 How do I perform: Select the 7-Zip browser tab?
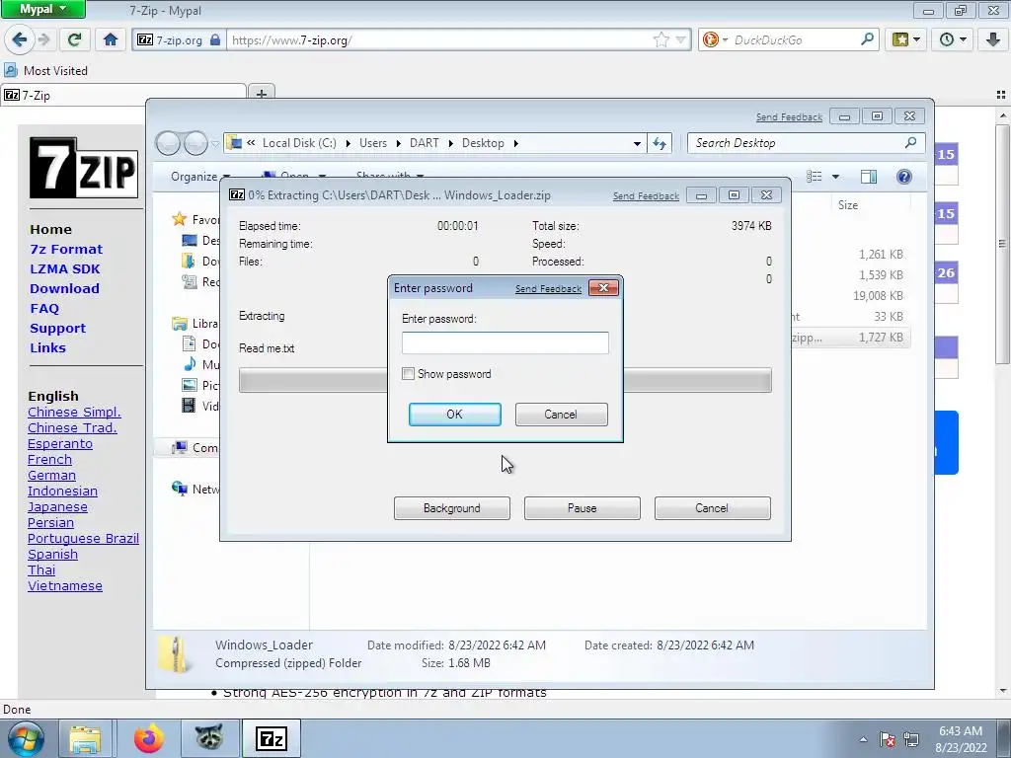click(123, 96)
